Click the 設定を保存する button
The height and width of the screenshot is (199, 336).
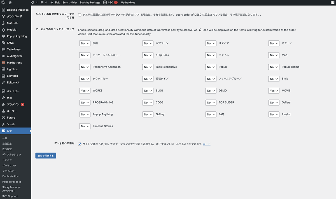coord(46,156)
